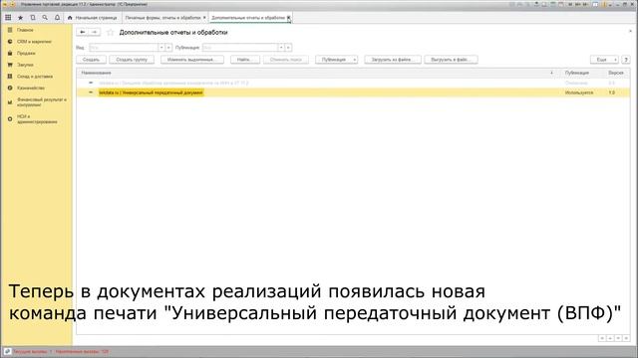Jump to the list's first page arrow

click(602, 338)
